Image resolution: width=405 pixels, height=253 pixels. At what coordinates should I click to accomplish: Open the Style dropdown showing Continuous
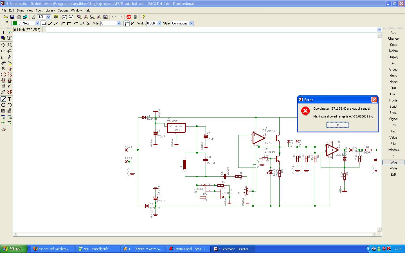191,23
